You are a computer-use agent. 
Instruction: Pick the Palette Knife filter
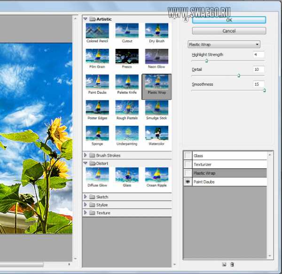coord(127,82)
